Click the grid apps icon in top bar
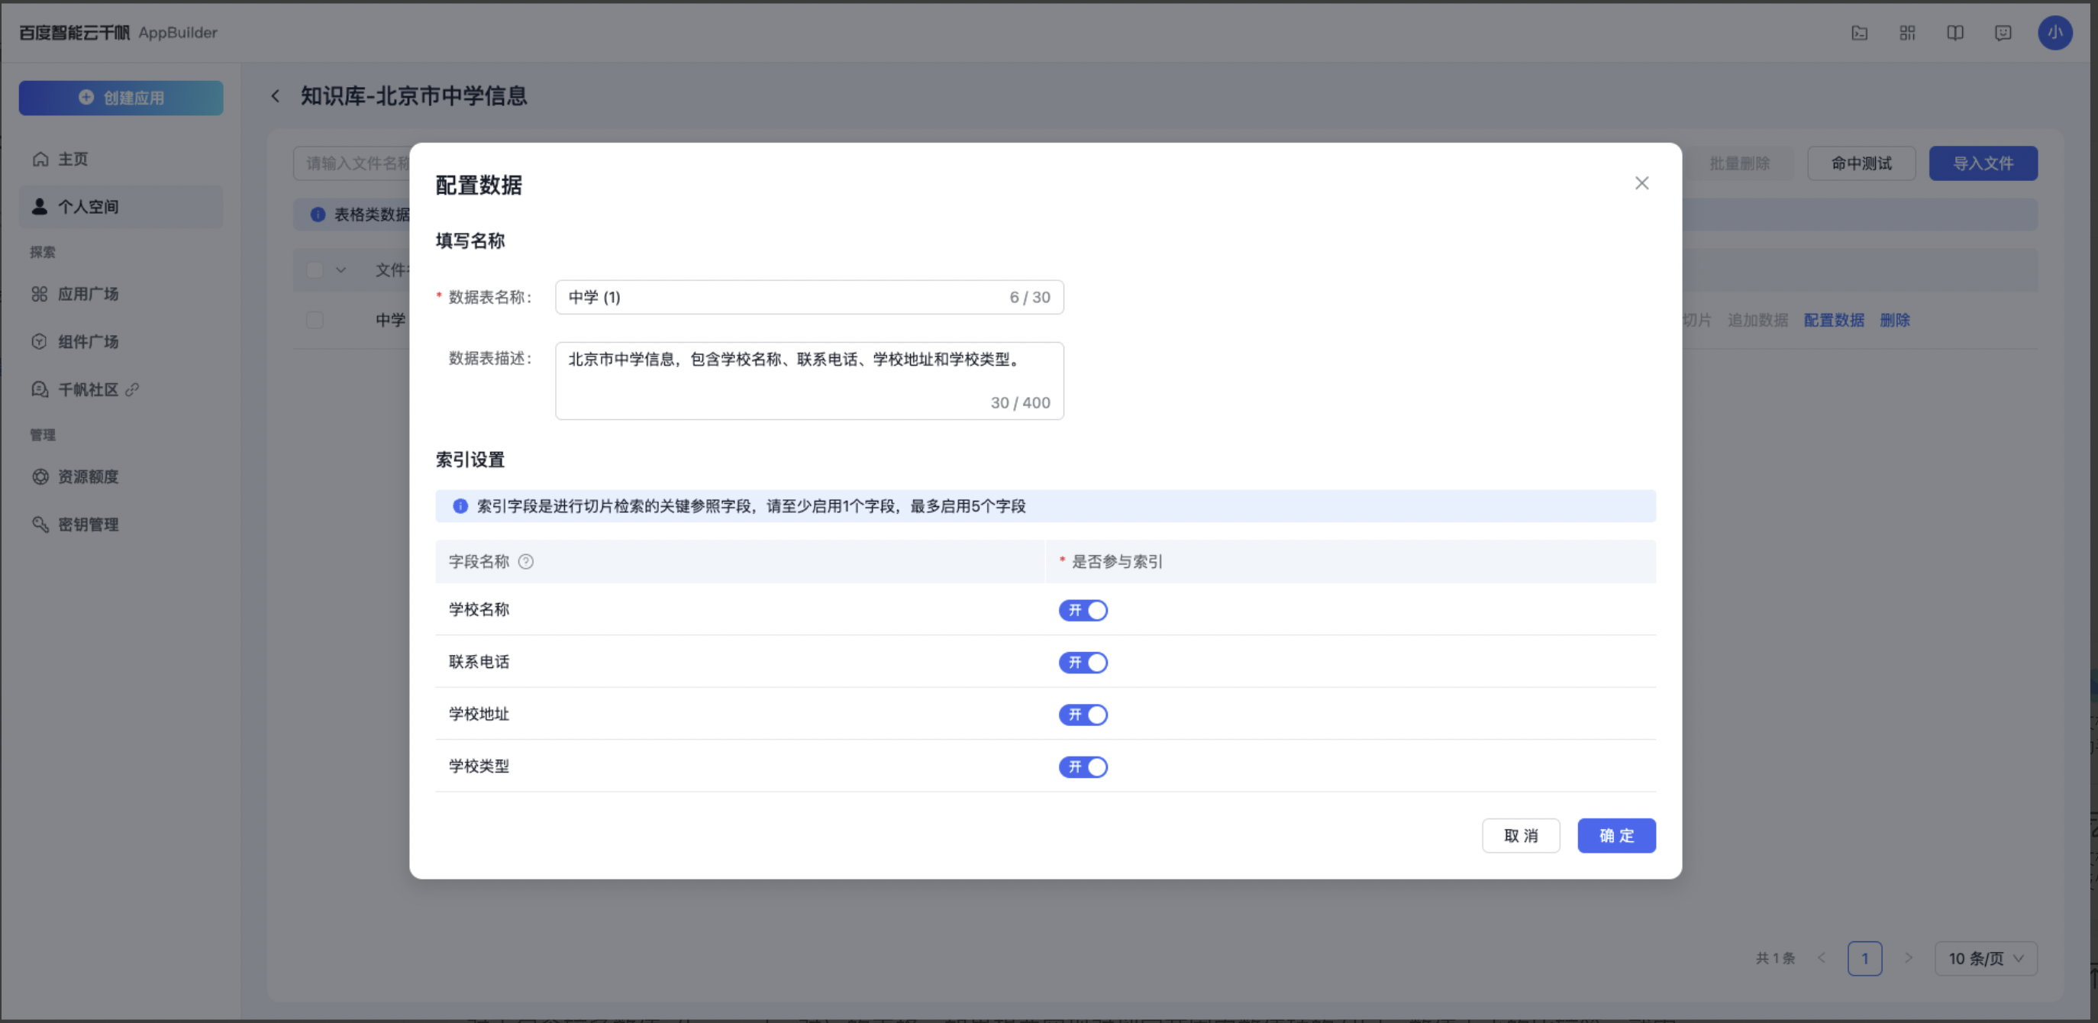This screenshot has height=1023, width=2098. pos(1907,33)
